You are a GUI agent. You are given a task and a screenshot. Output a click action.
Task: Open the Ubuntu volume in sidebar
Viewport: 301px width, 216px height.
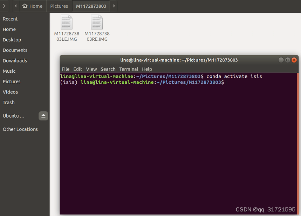(13, 116)
